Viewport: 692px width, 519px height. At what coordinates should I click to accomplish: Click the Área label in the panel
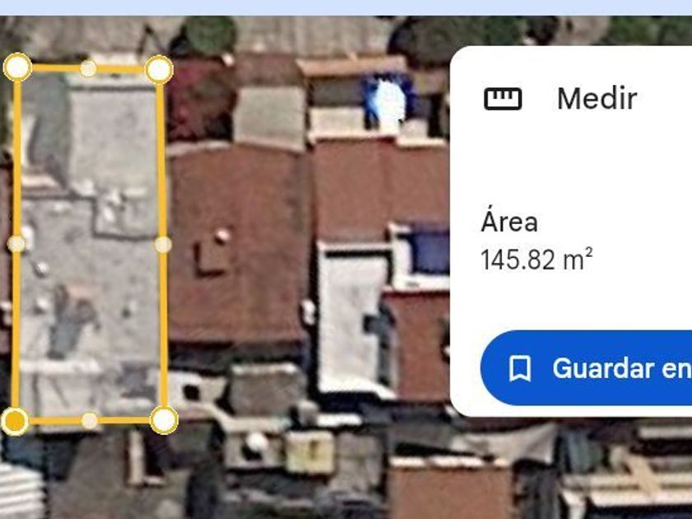tap(509, 222)
